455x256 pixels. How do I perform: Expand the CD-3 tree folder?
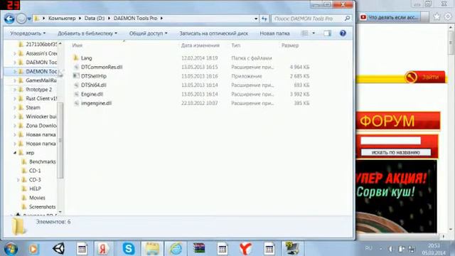(18, 180)
